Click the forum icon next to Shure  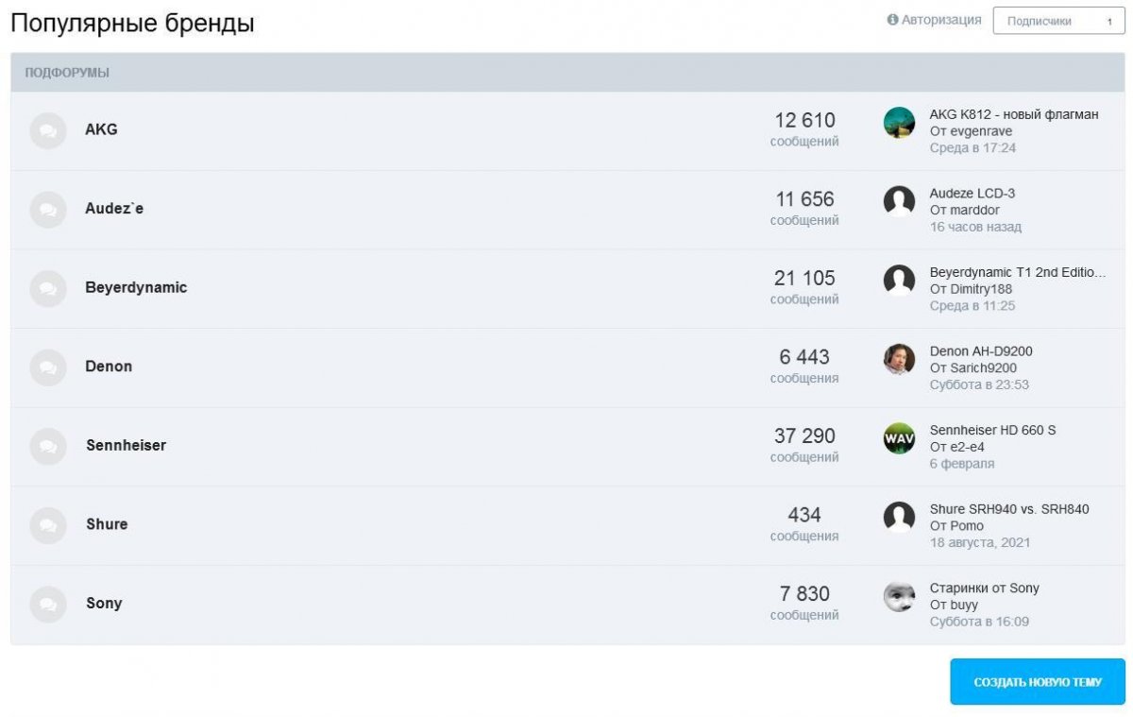point(48,525)
